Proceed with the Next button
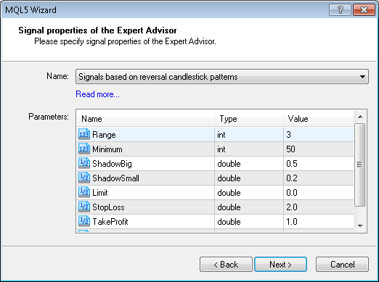Viewport: 379px width, 282px height. [x=280, y=265]
